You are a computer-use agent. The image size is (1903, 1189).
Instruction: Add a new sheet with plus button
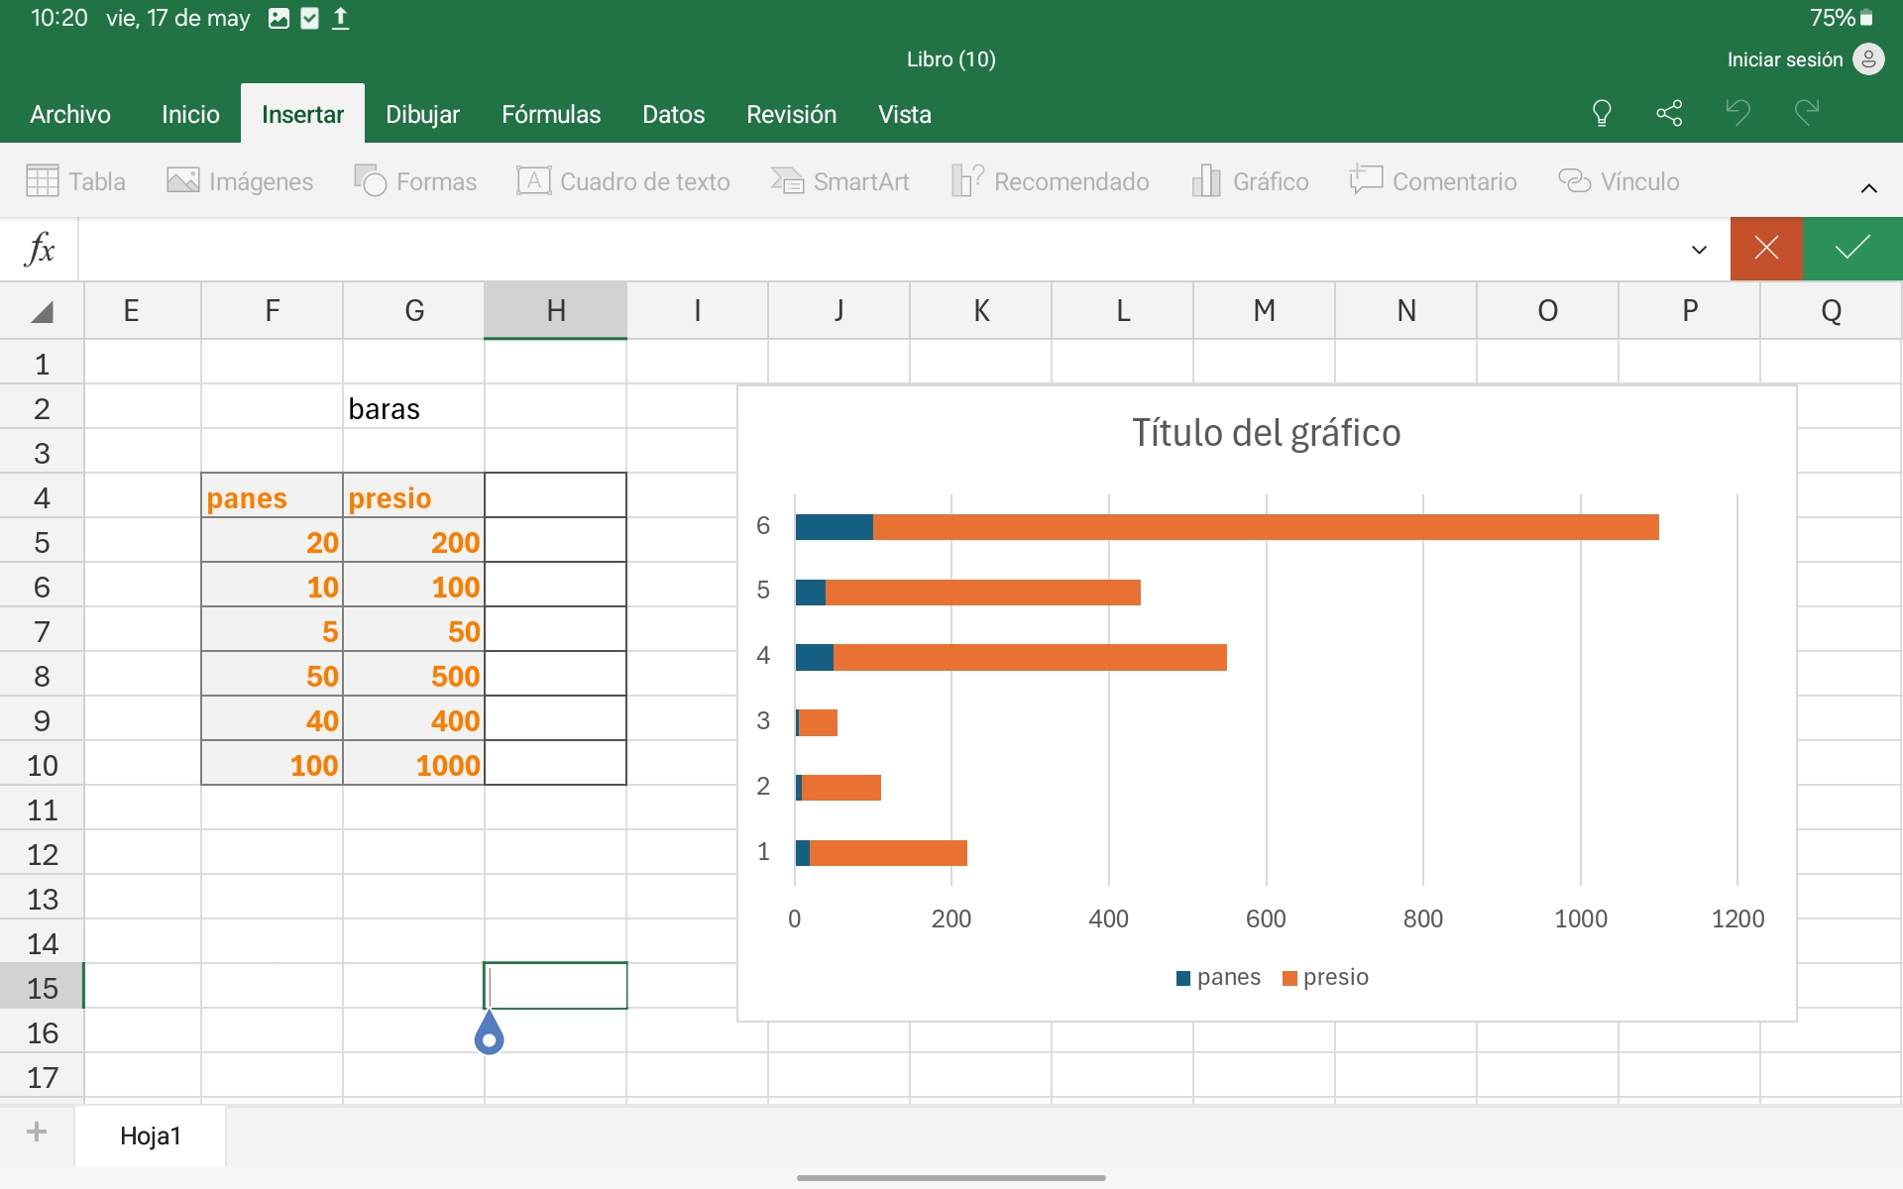tap(37, 1133)
